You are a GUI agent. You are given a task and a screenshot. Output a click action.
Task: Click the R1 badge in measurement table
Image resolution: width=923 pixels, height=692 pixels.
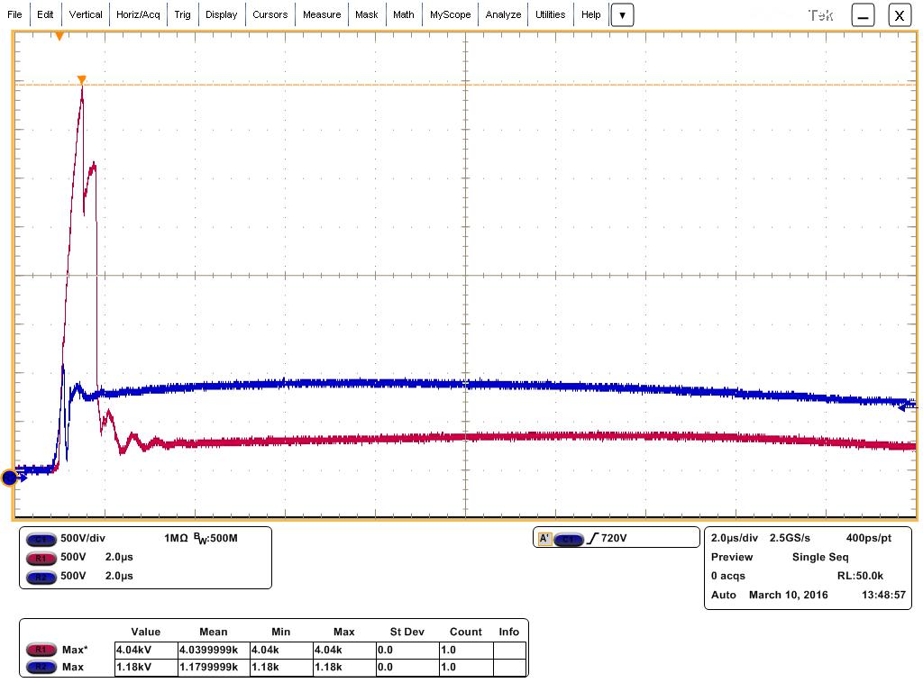pyautogui.click(x=41, y=650)
